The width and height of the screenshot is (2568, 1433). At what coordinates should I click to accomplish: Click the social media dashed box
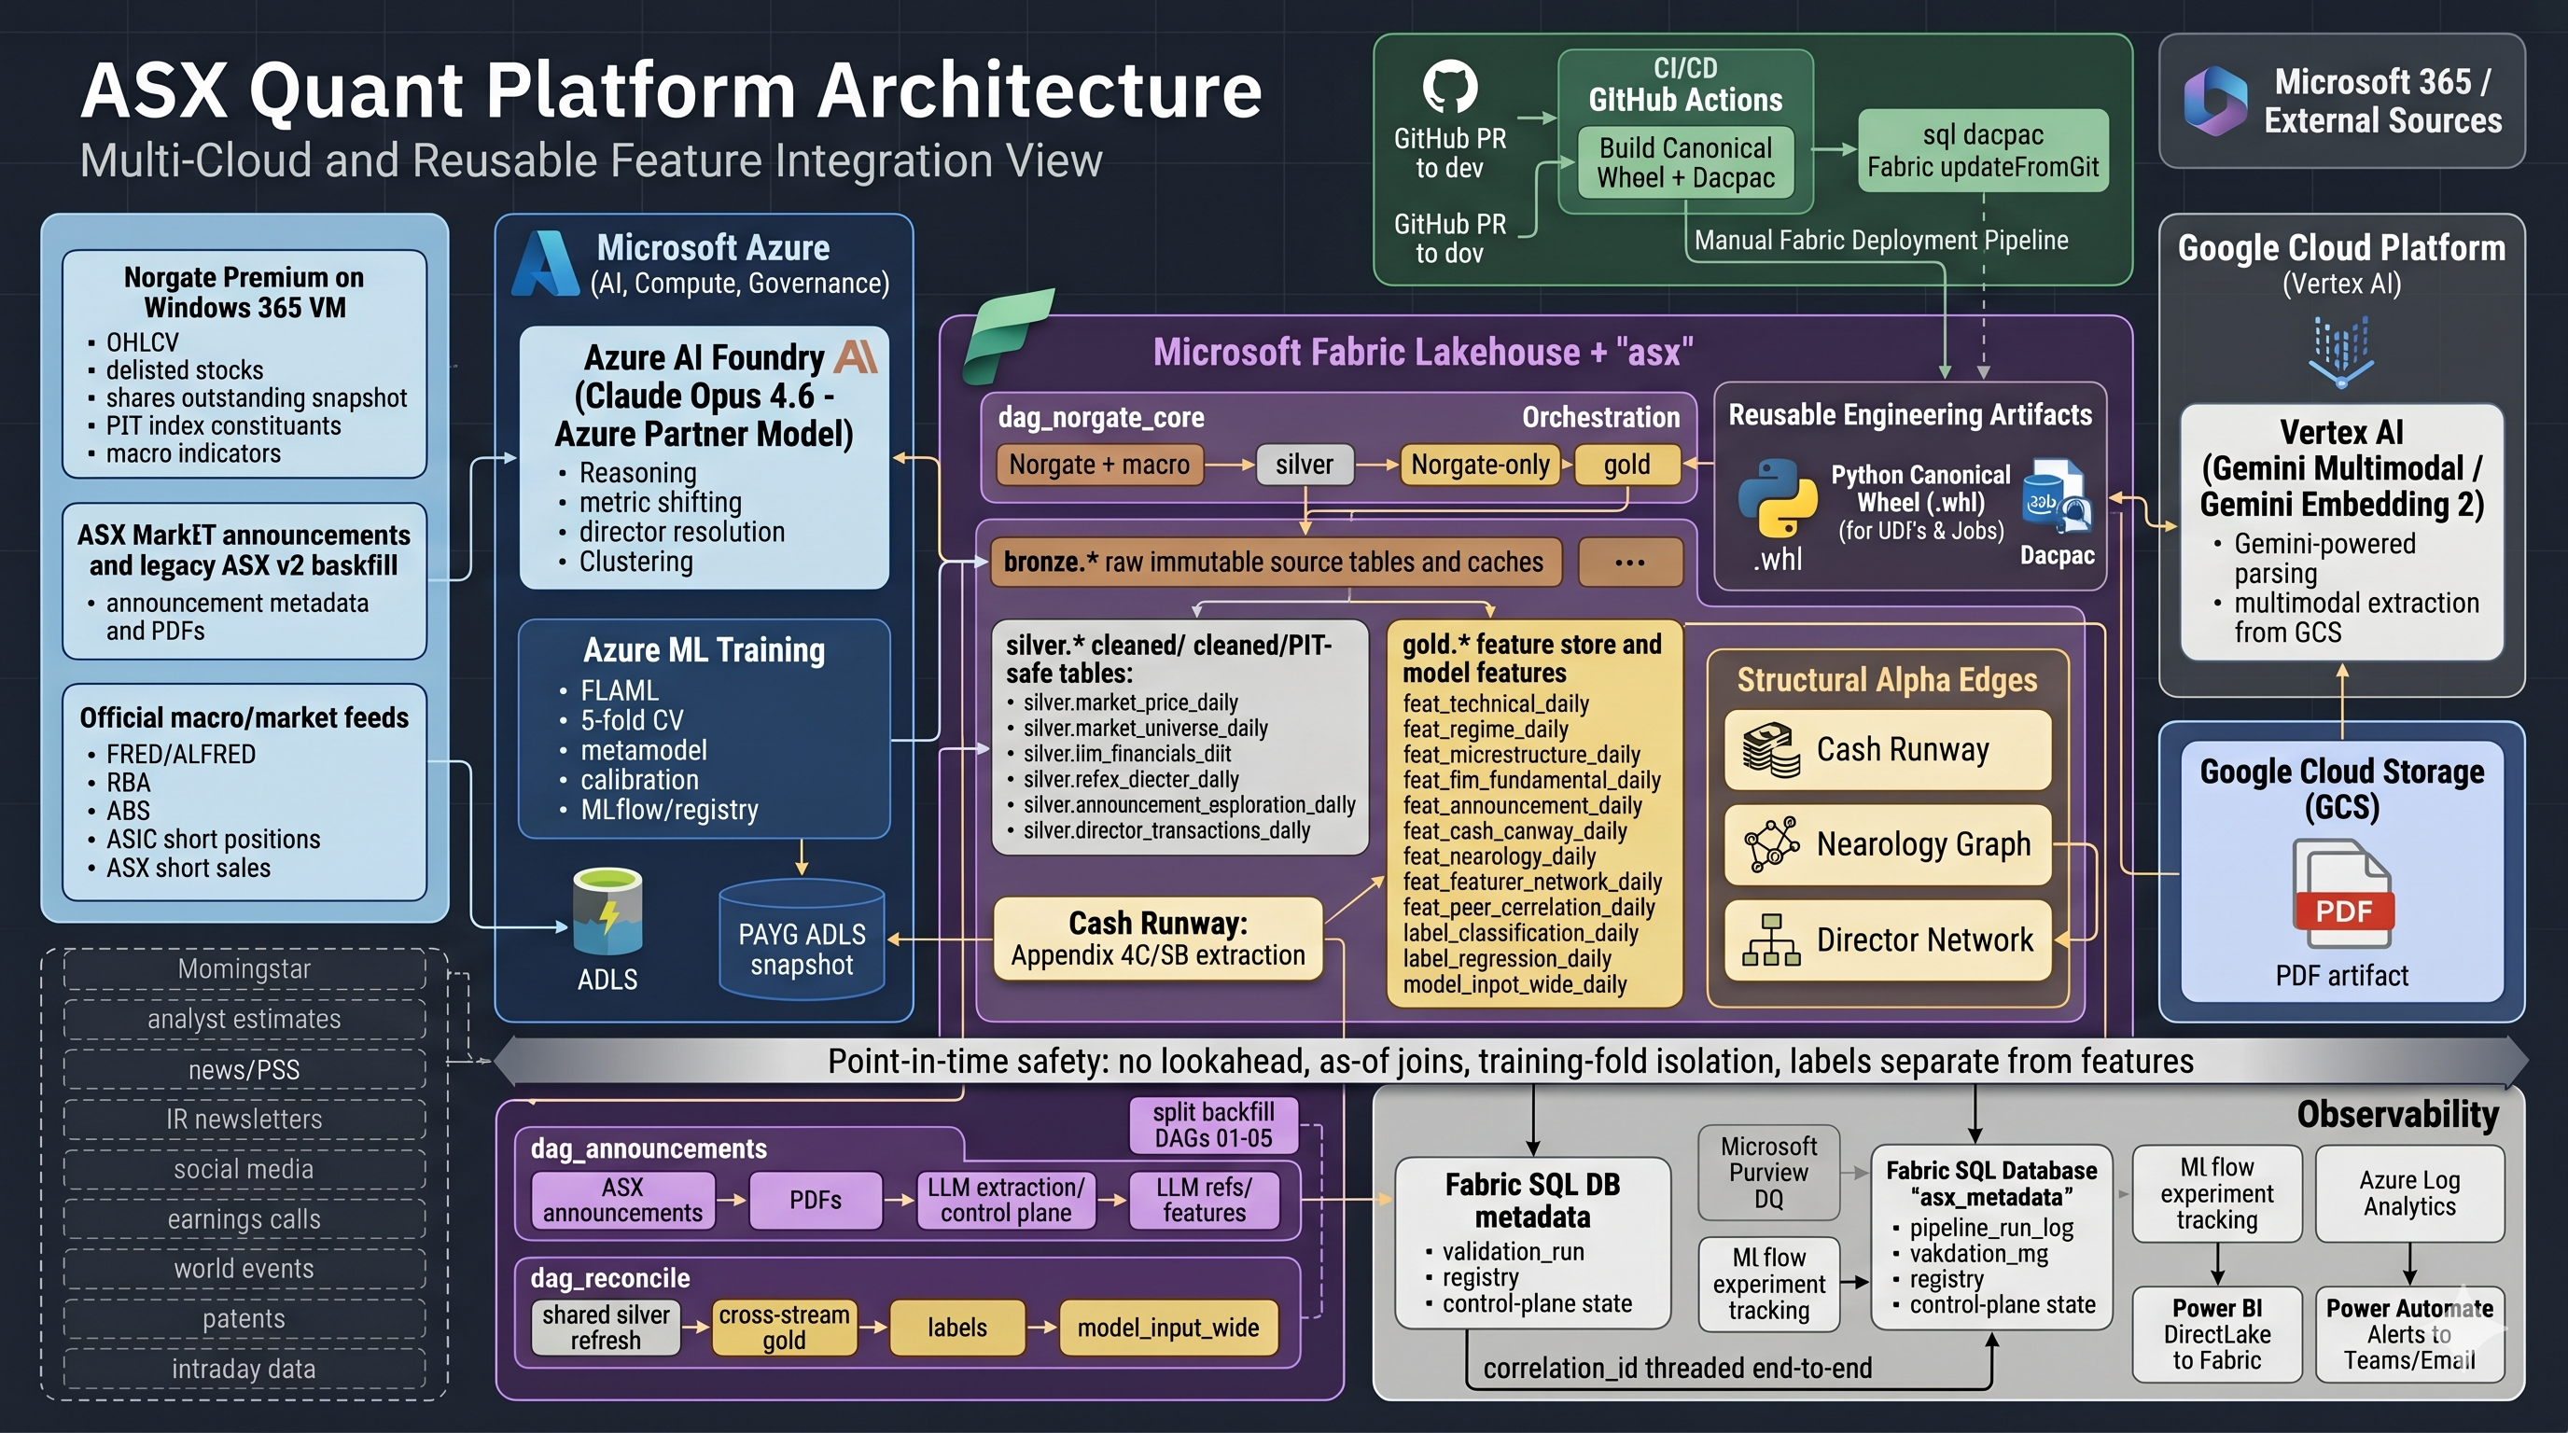tap(244, 1169)
